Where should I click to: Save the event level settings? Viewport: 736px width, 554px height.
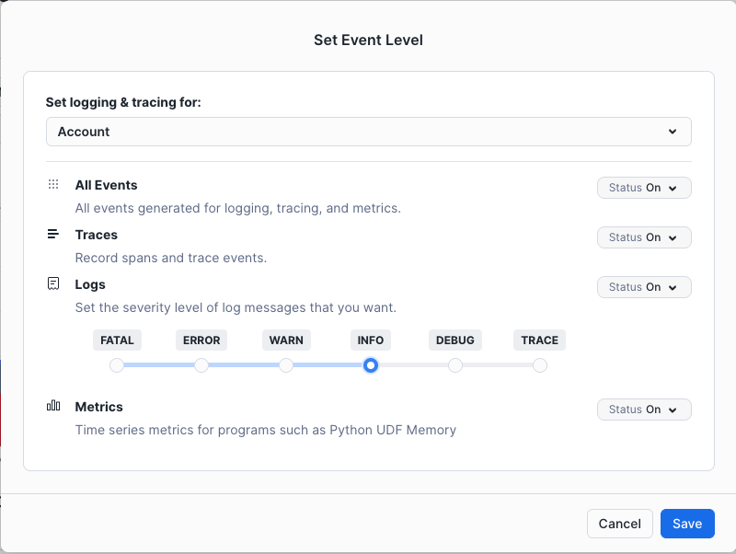click(x=687, y=524)
